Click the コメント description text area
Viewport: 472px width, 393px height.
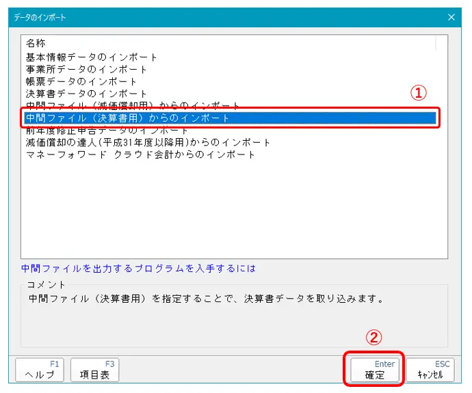point(233,314)
